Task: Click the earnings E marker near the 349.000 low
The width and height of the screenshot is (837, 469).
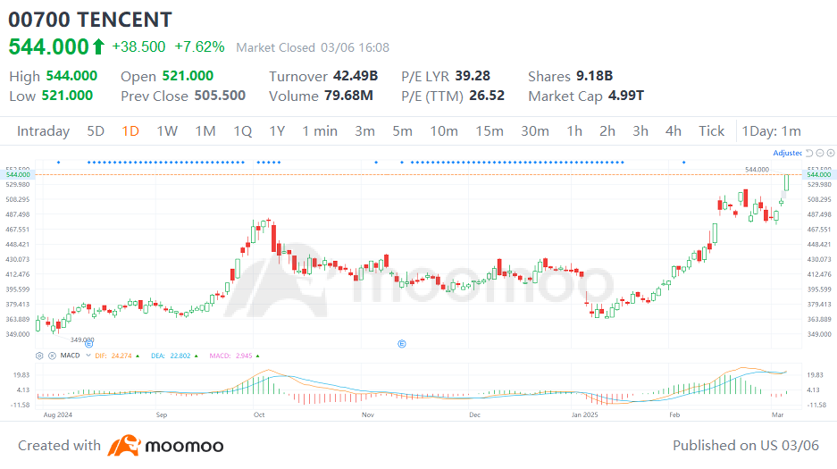Action: [x=89, y=344]
